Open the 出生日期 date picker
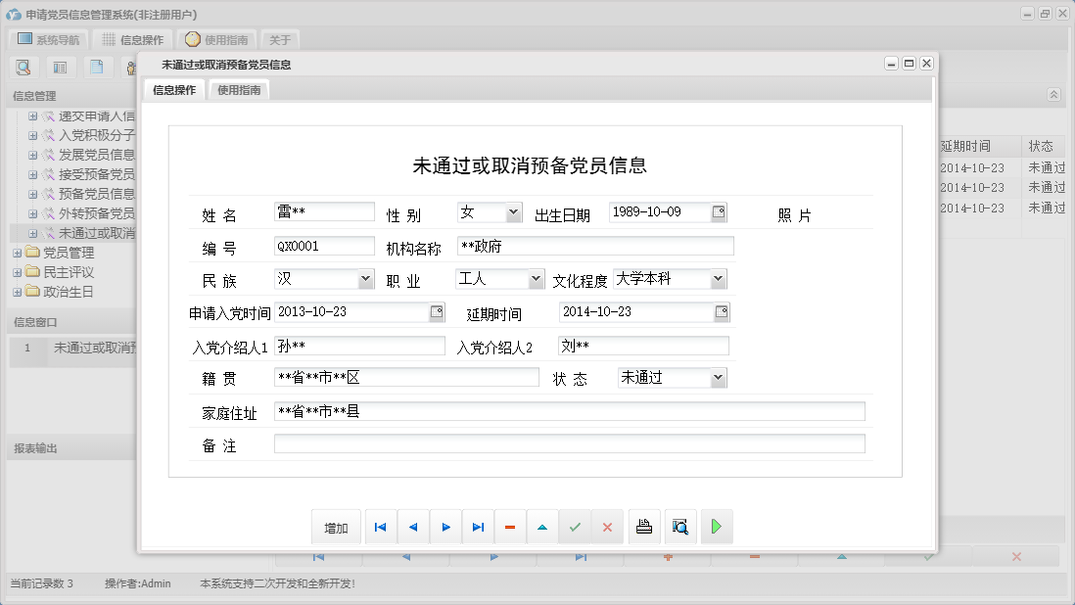 click(x=722, y=211)
